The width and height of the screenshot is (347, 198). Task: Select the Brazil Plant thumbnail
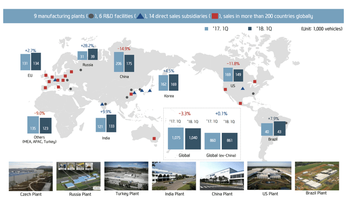tap(317, 176)
